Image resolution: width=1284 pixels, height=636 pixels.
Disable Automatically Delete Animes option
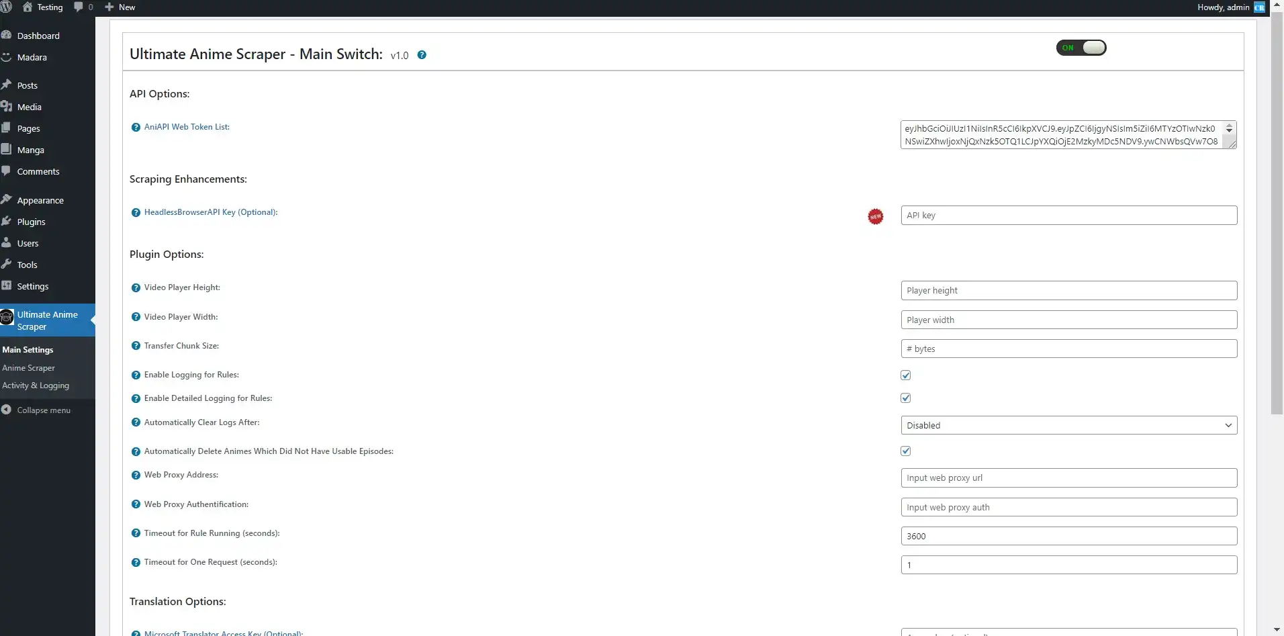tap(905, 451)
